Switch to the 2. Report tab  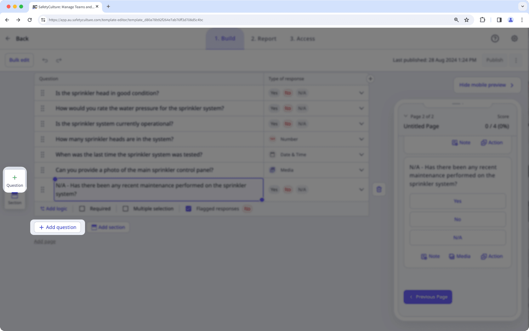pyautogui.click(x=264, y=38)
